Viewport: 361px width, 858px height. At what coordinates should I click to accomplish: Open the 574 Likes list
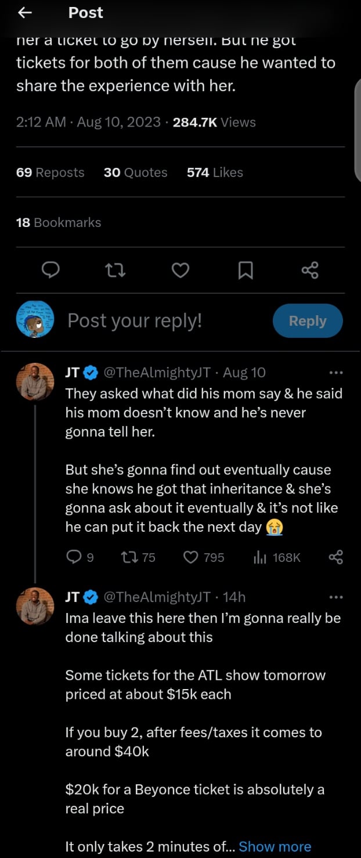click(x=215, y=172)
